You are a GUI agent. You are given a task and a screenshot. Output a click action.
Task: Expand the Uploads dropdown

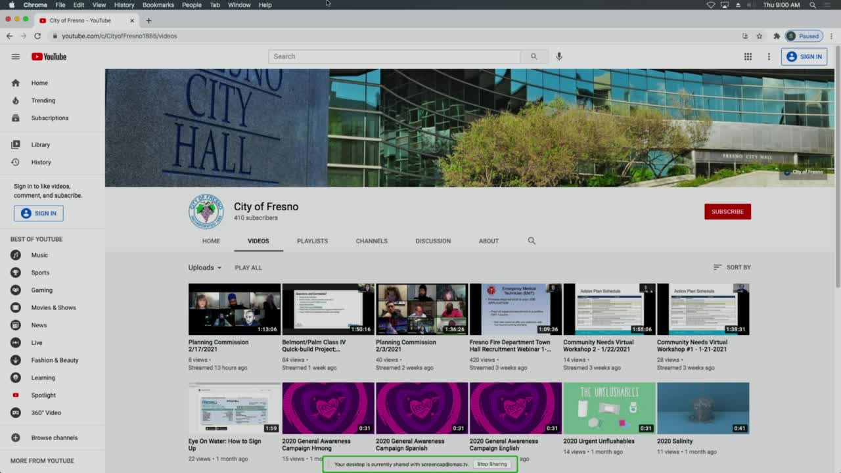205,267
